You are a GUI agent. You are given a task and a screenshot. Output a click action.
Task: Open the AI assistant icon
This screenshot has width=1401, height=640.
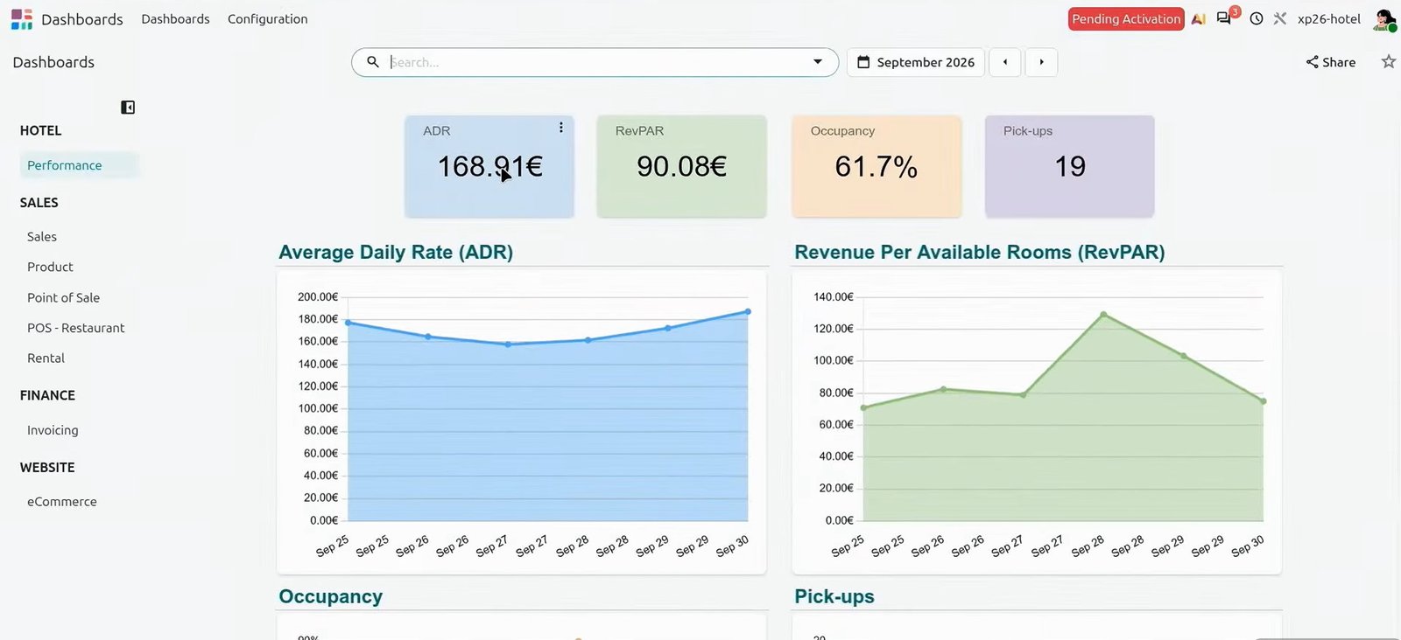1199,18
